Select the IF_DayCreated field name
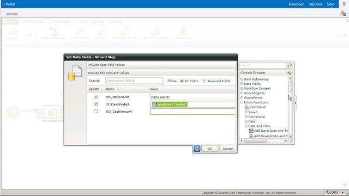349x196 pixels. pyautogui.click(x=117, y=104)
